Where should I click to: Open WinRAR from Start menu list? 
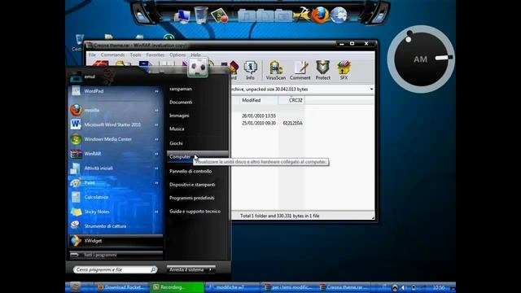click(x=115, y=154)
